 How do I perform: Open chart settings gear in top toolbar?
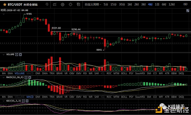(62, 4)
